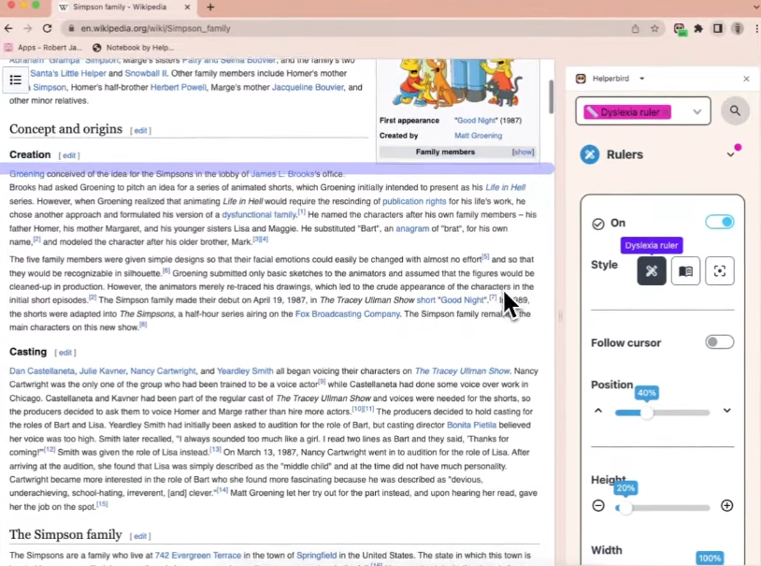Open the Helperbird extension toolbar icon

click(x=680, y=29)
